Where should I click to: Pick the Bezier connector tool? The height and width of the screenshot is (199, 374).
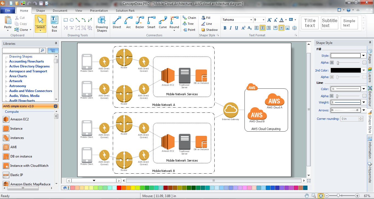(140, 22)
